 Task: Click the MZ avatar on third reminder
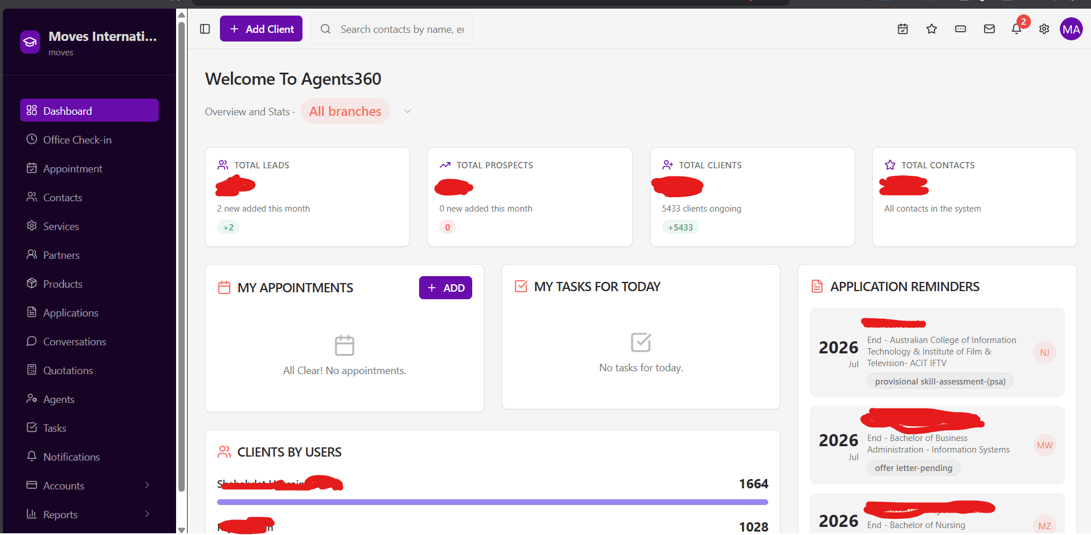point(1045,525)
